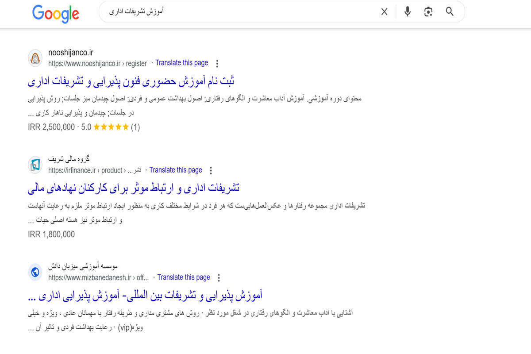Open search by image camera icon
The width and height of the screenshot is (531, 354).
coord(428,12)
